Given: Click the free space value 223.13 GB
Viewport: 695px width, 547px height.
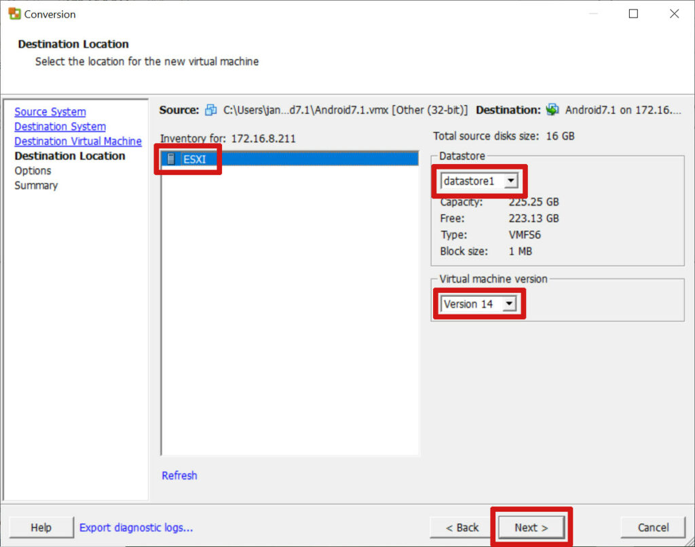Looking at the screenshot, I should click(533, 218).
